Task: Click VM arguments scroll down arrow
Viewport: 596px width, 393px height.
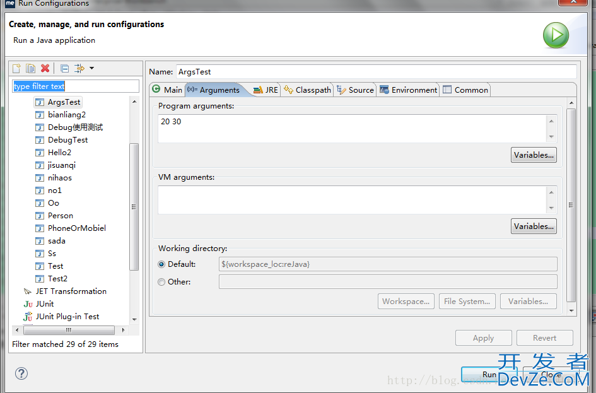Action: click(x=551, y=208)
